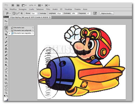Select the Dodge tool

[x=6, y=65]
